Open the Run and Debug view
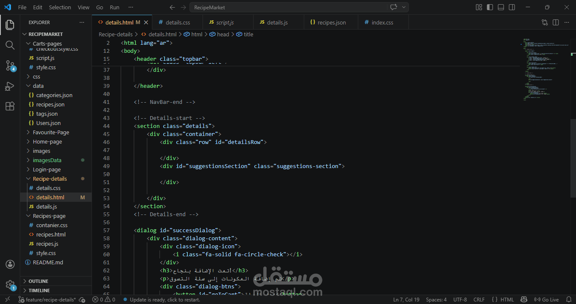 click(x=10, y=86)
